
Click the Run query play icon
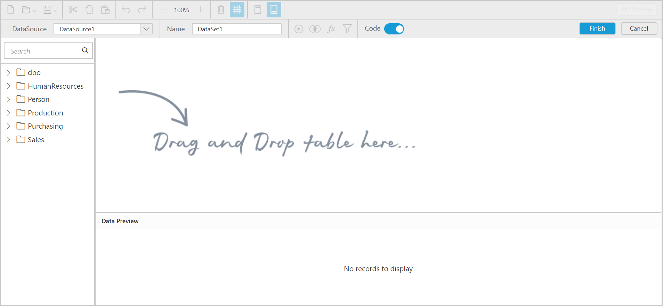[299, 29]
